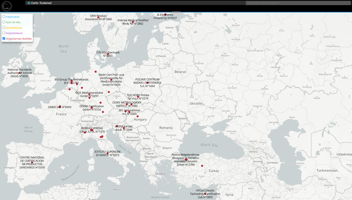Click the GMED SAS N°0459 marker

click(x=60, y=107)
